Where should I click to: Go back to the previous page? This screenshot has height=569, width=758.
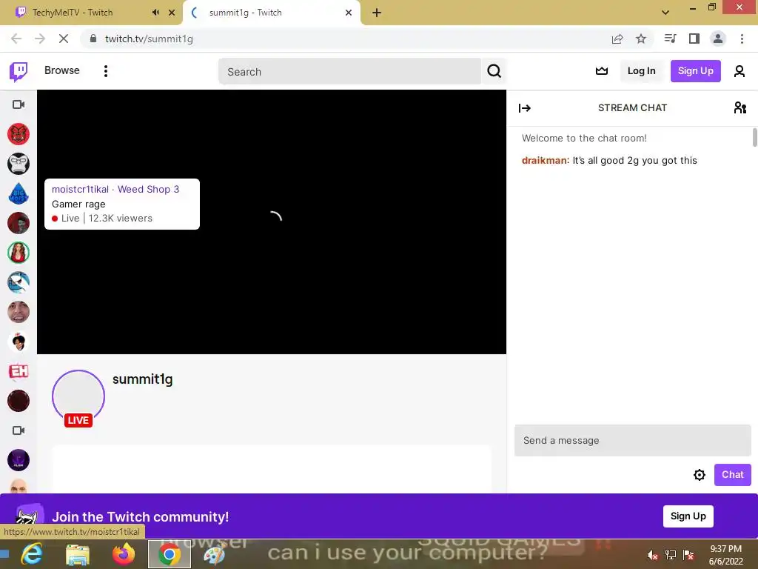tap(16, 39)
